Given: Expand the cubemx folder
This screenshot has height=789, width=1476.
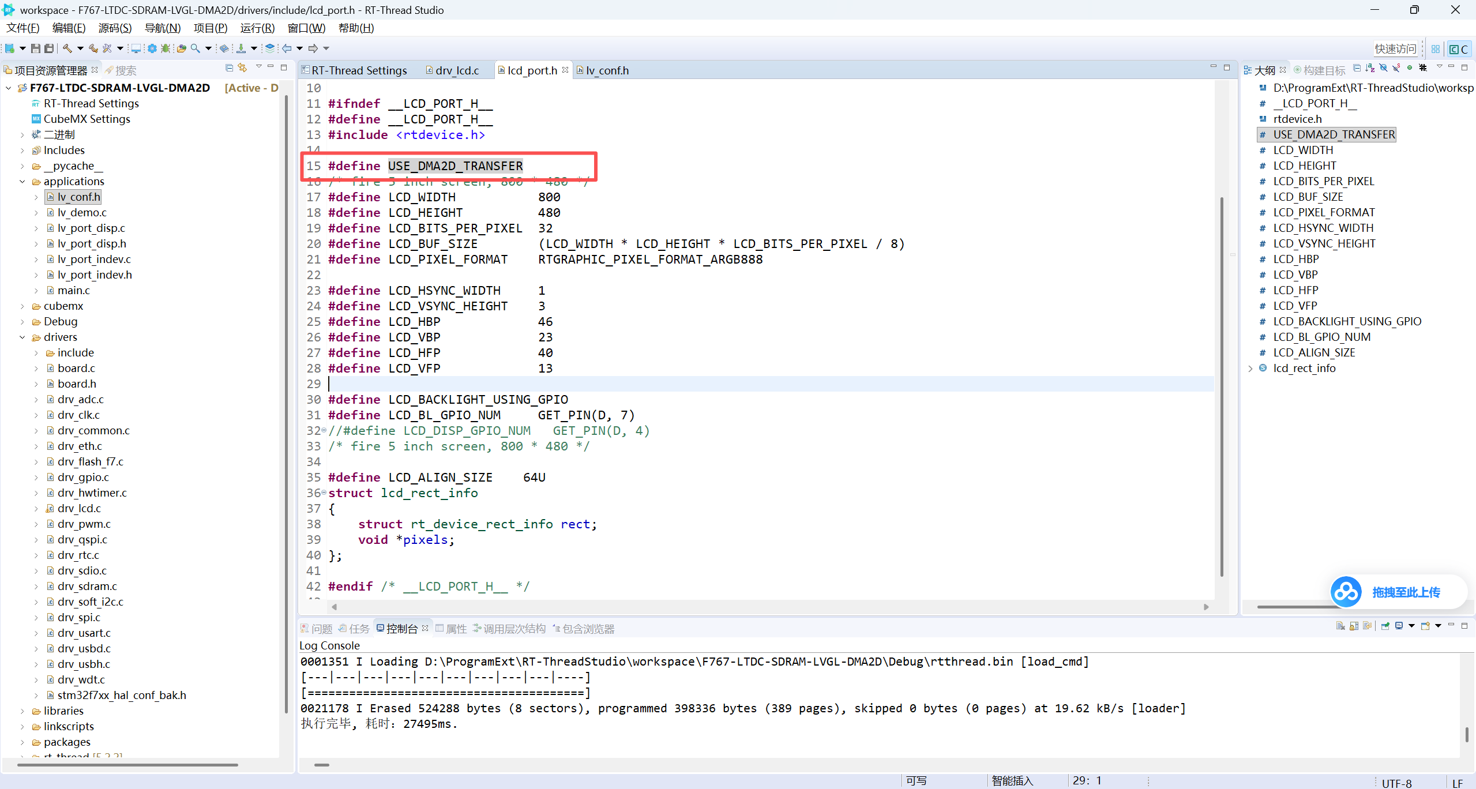Looking at the screenshot, I should point(22,306).
